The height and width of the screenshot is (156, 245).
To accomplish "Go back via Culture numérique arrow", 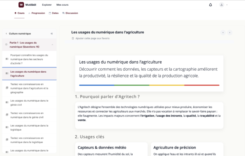I will [x=6, y=33].
